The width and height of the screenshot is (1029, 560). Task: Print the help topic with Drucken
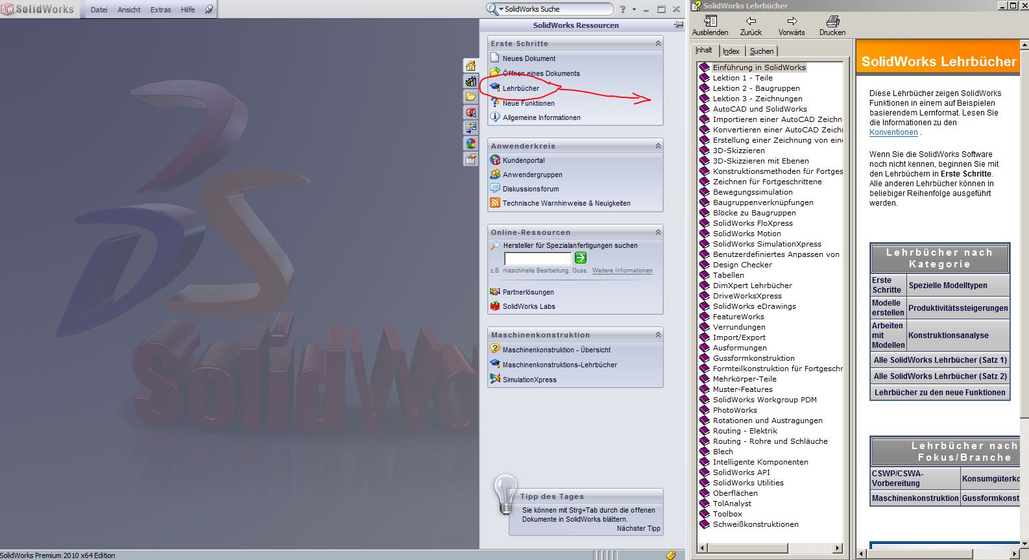[x=832, y=26]
